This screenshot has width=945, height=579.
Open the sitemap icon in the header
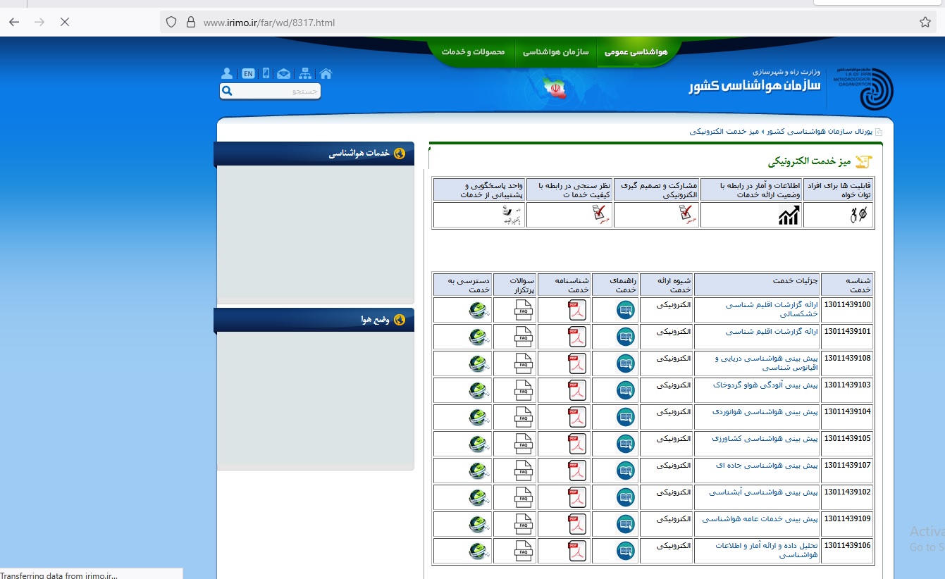coord(304,73)
